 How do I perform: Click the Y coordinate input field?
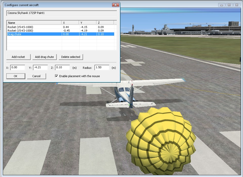[40, 68]
